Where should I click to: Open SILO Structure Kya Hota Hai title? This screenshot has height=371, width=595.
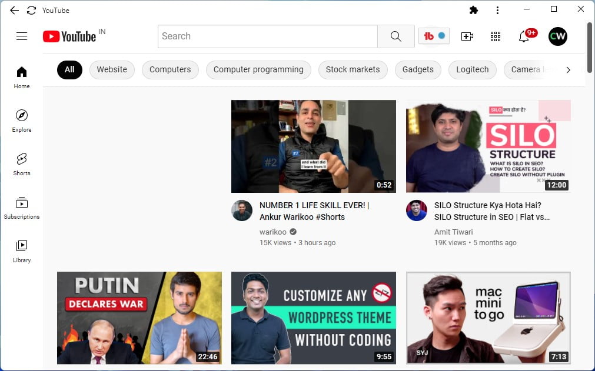(492, 211)
